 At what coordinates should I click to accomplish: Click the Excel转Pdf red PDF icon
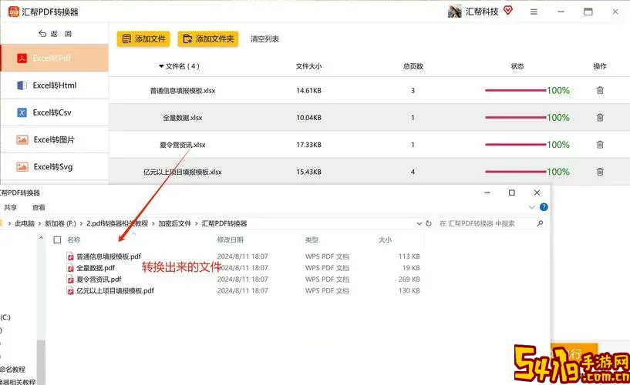click(22, 59)
